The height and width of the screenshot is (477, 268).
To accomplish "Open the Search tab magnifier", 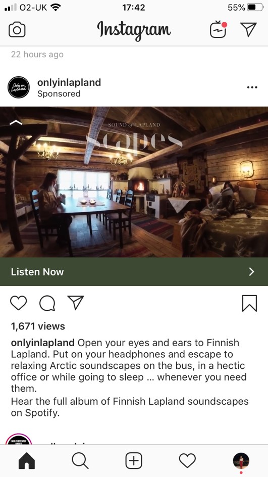I will click(x=80, y=461).
